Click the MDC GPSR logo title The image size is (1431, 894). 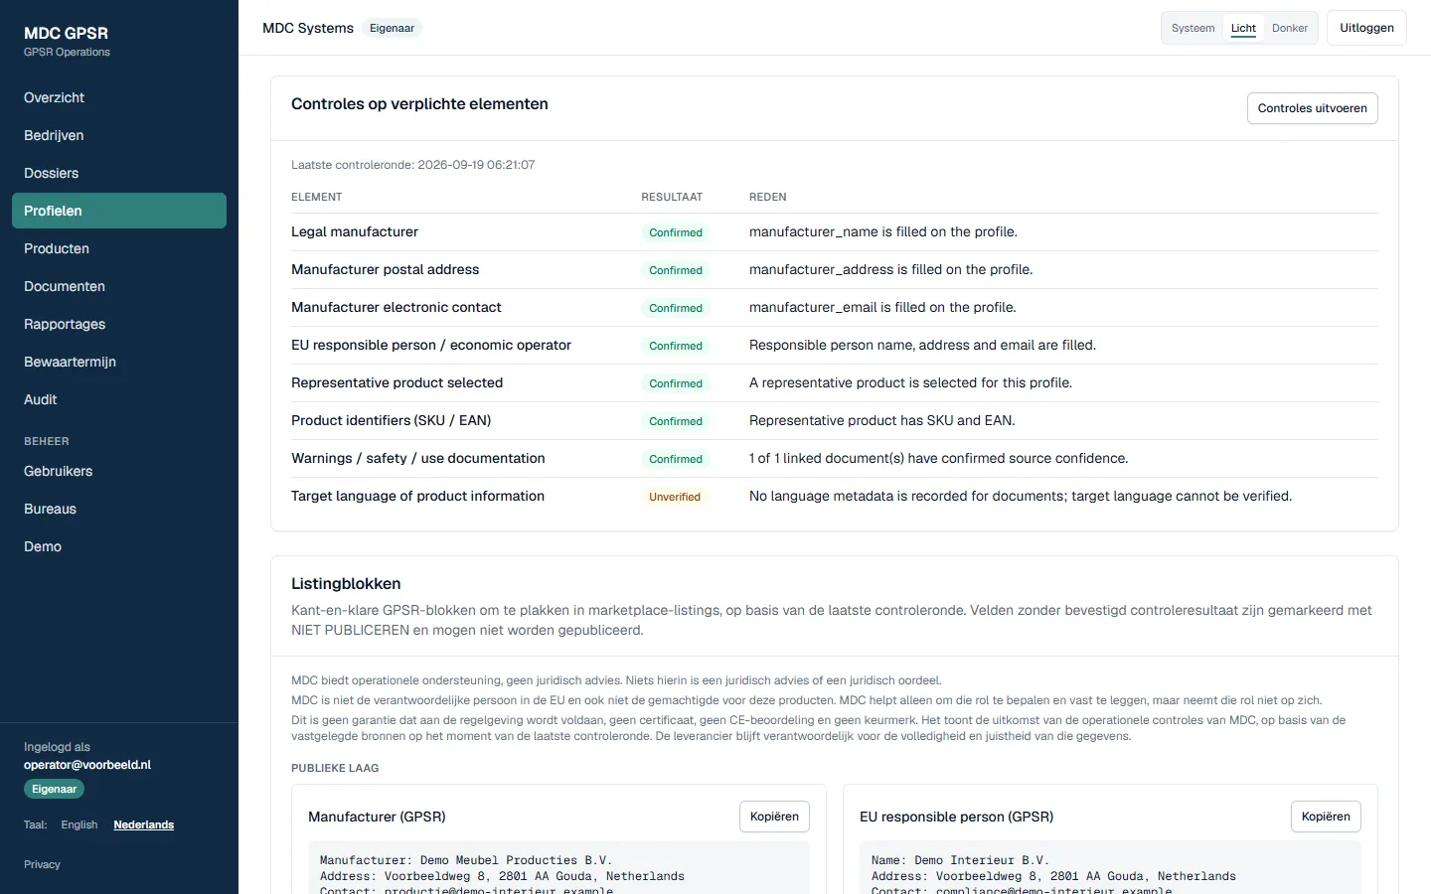(66, 33)
